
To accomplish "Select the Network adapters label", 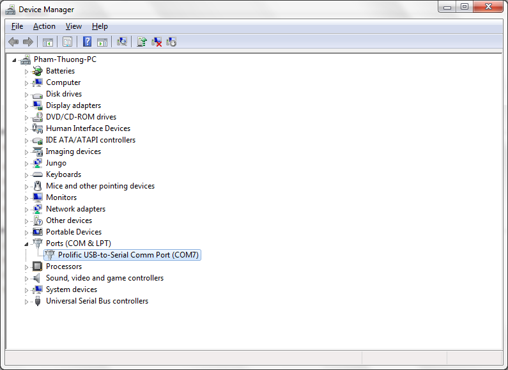I will click(x=75, y=209).
